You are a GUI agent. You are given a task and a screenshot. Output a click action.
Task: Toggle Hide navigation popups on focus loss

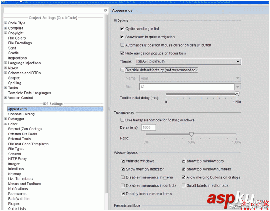(x=122, y=53)
